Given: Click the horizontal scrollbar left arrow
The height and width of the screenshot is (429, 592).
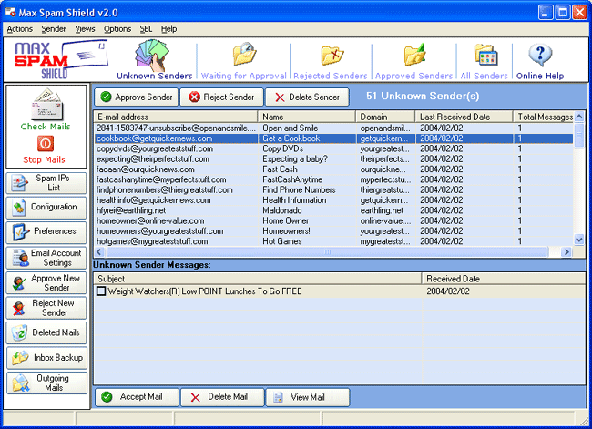Looking at the screenshot, I should 99,252.
